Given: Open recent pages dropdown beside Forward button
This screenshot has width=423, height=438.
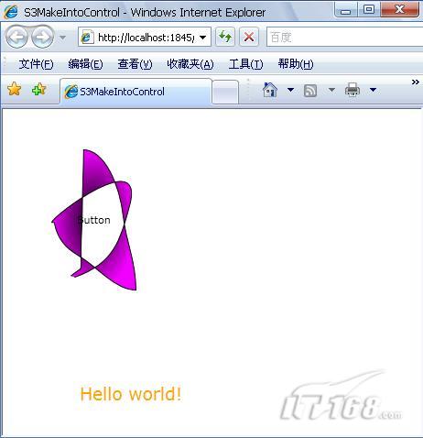Looking at the screenshot, I should (x=62, y=38).
